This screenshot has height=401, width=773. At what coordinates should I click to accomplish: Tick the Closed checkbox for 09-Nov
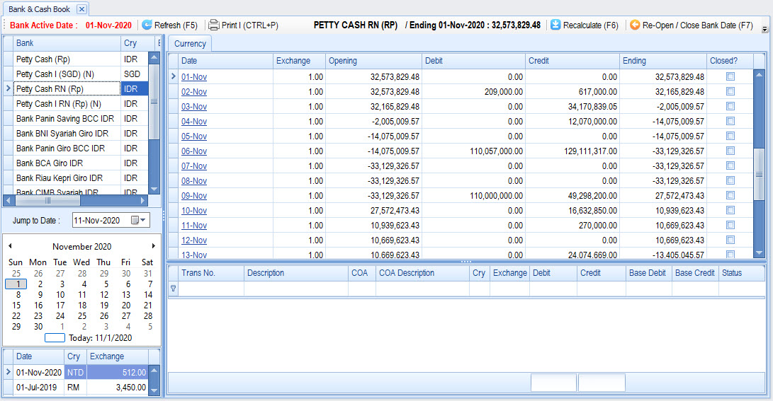coord(730,195)
